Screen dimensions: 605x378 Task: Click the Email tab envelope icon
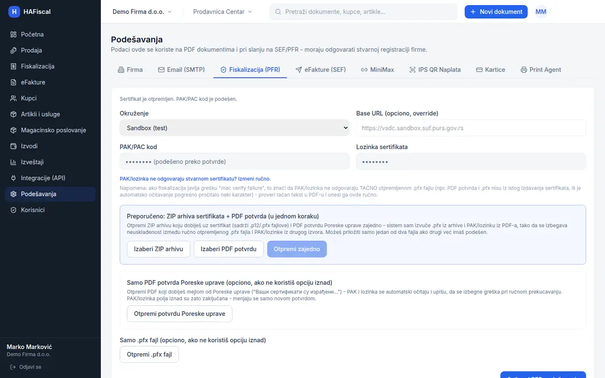161,70
